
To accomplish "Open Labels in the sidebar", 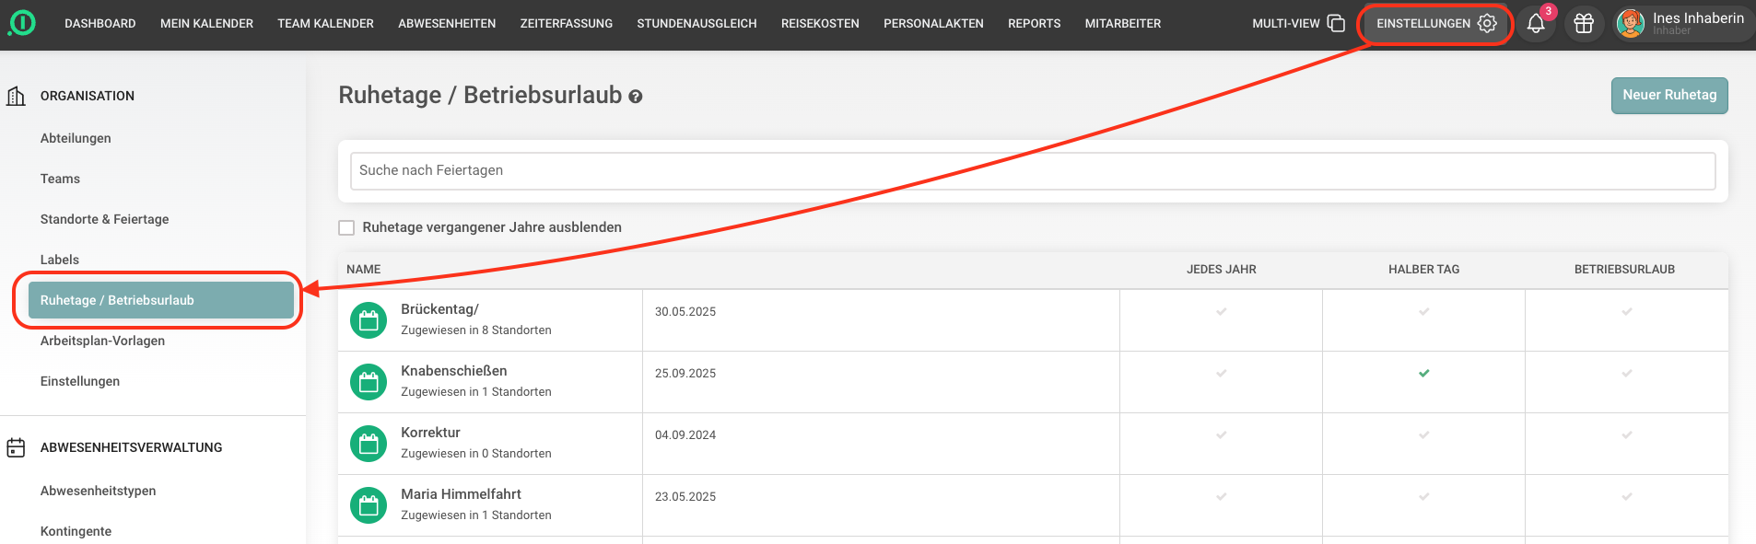I will pos(60,260).
